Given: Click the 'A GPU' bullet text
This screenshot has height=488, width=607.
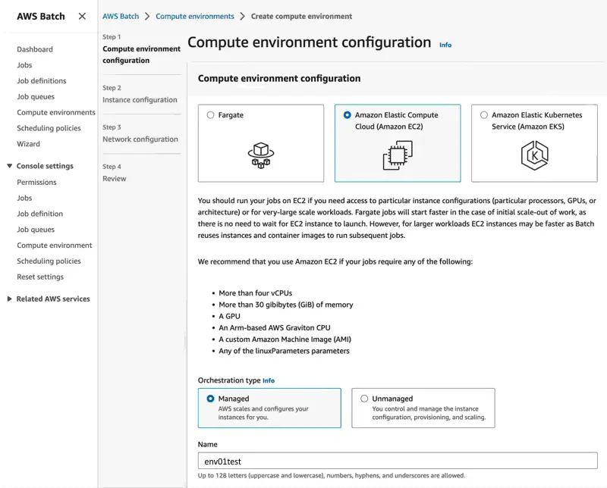Looking at the screenshot, I should tap(230, 316).
